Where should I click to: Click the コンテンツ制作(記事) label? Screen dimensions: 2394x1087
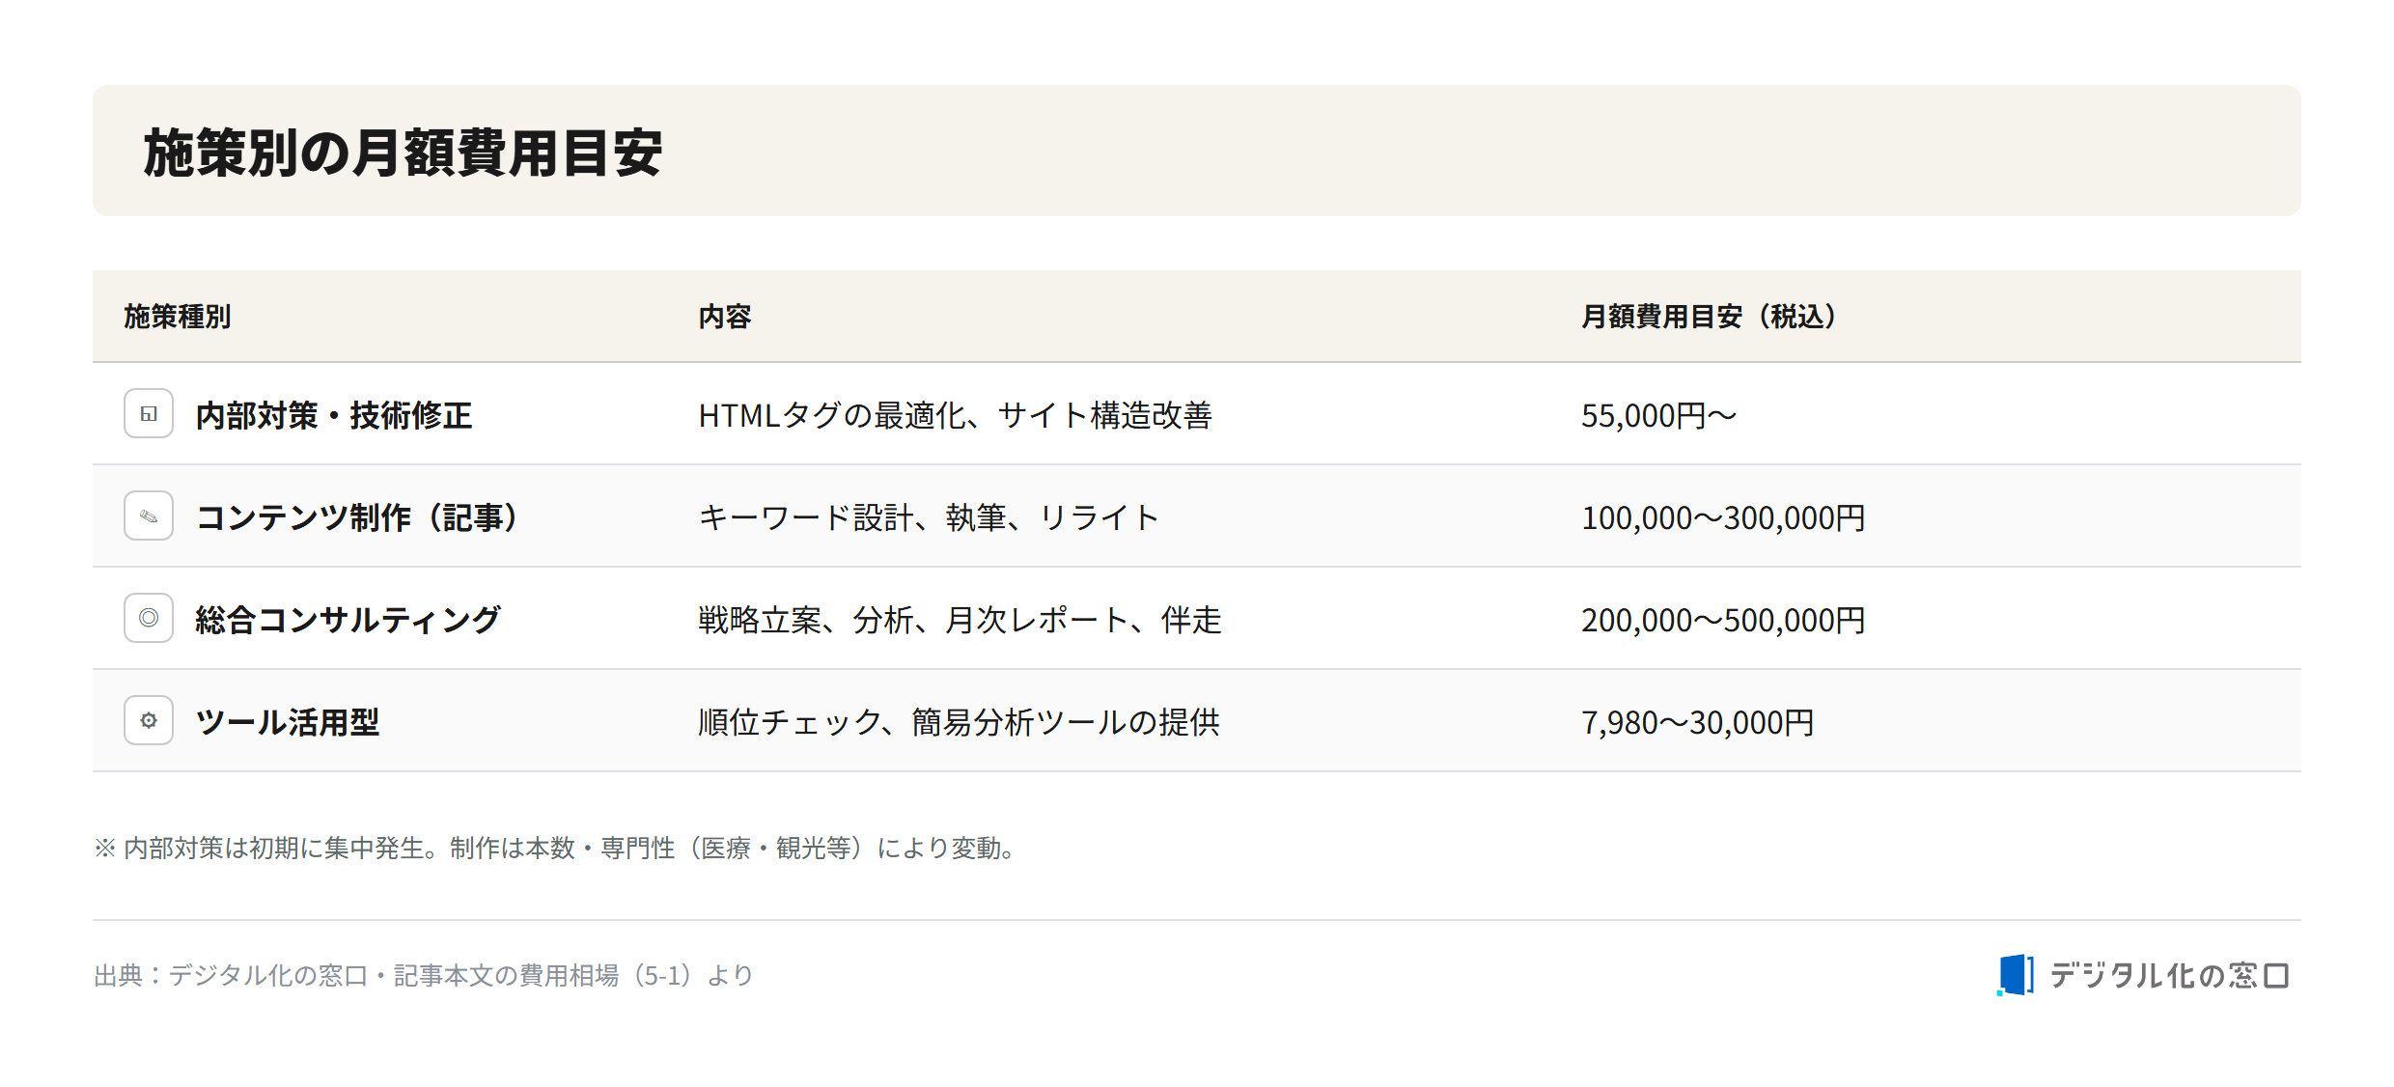[358, 517]
